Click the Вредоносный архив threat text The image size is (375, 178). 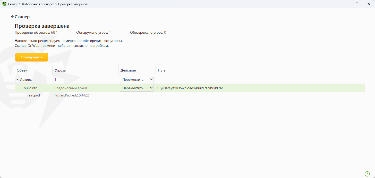(71, 88)
